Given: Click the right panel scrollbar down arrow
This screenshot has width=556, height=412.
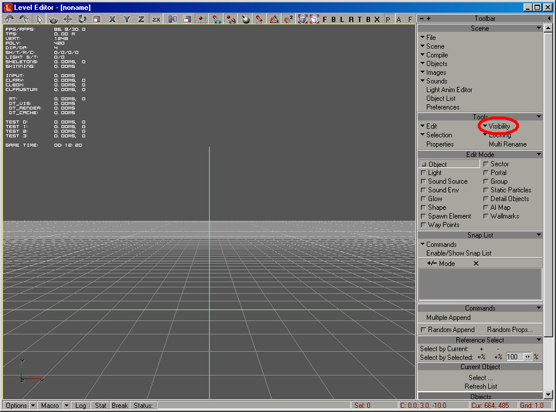Looking at the screenshot, I should point(548,395).
